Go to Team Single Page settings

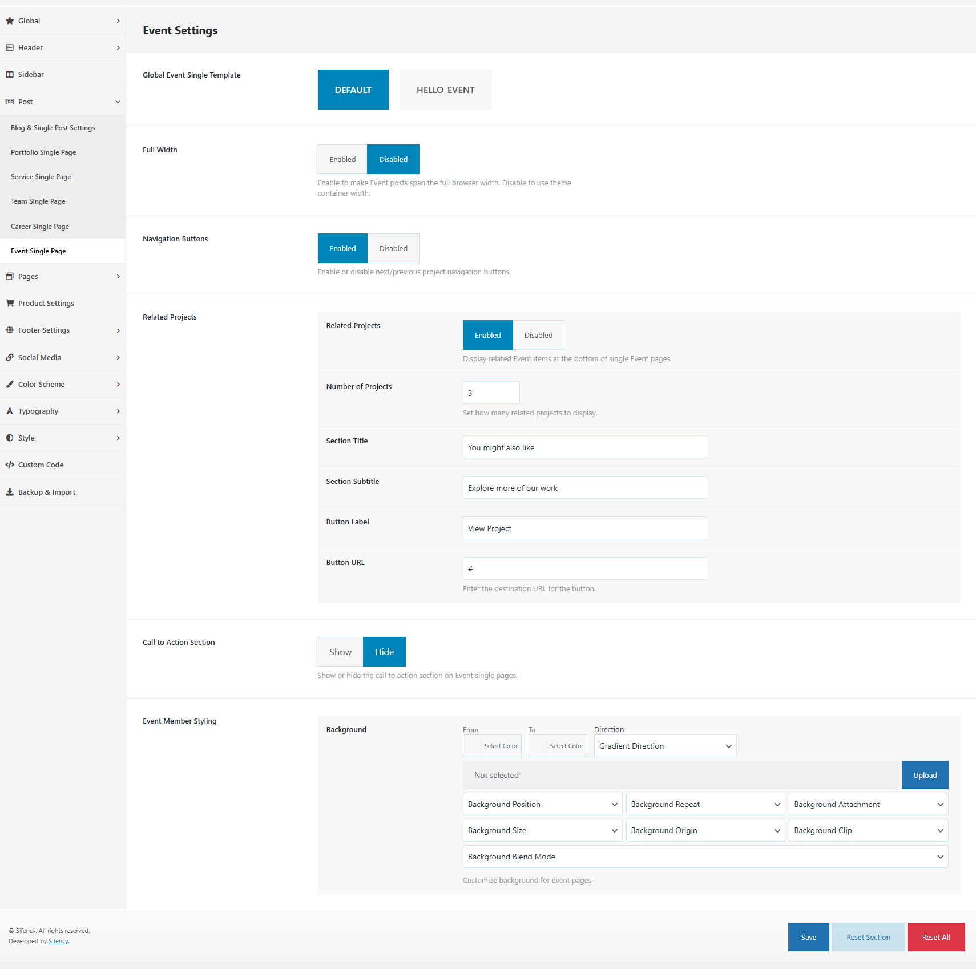[x=38, y=202]
